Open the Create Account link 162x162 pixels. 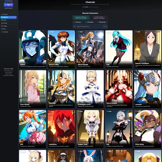pos(8,8)
